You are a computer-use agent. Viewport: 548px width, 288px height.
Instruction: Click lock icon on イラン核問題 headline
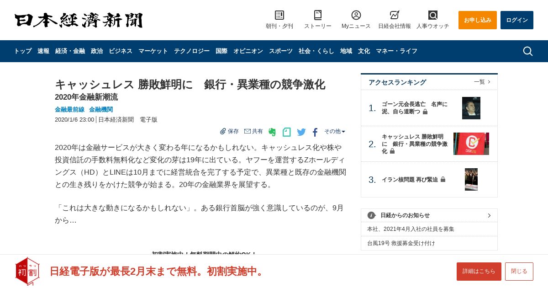coord(443,180)
